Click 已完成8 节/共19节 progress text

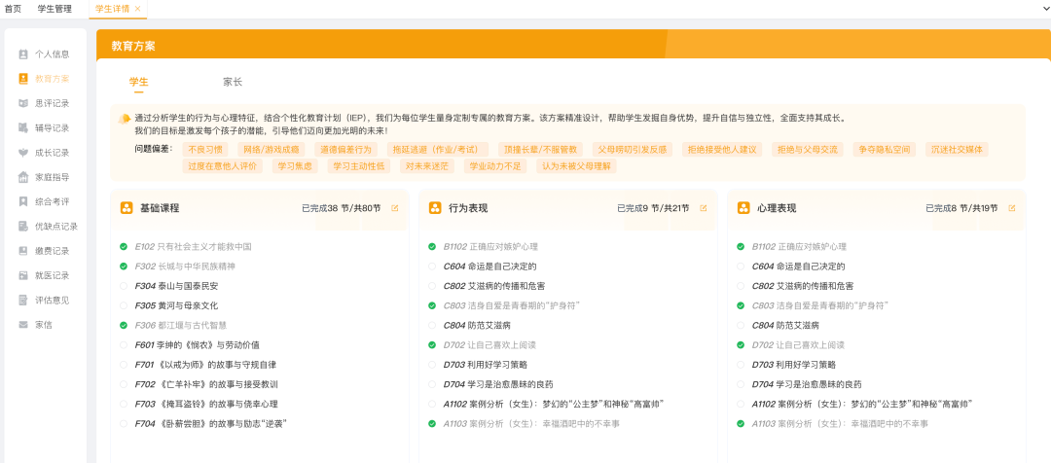tap(961, 208)
